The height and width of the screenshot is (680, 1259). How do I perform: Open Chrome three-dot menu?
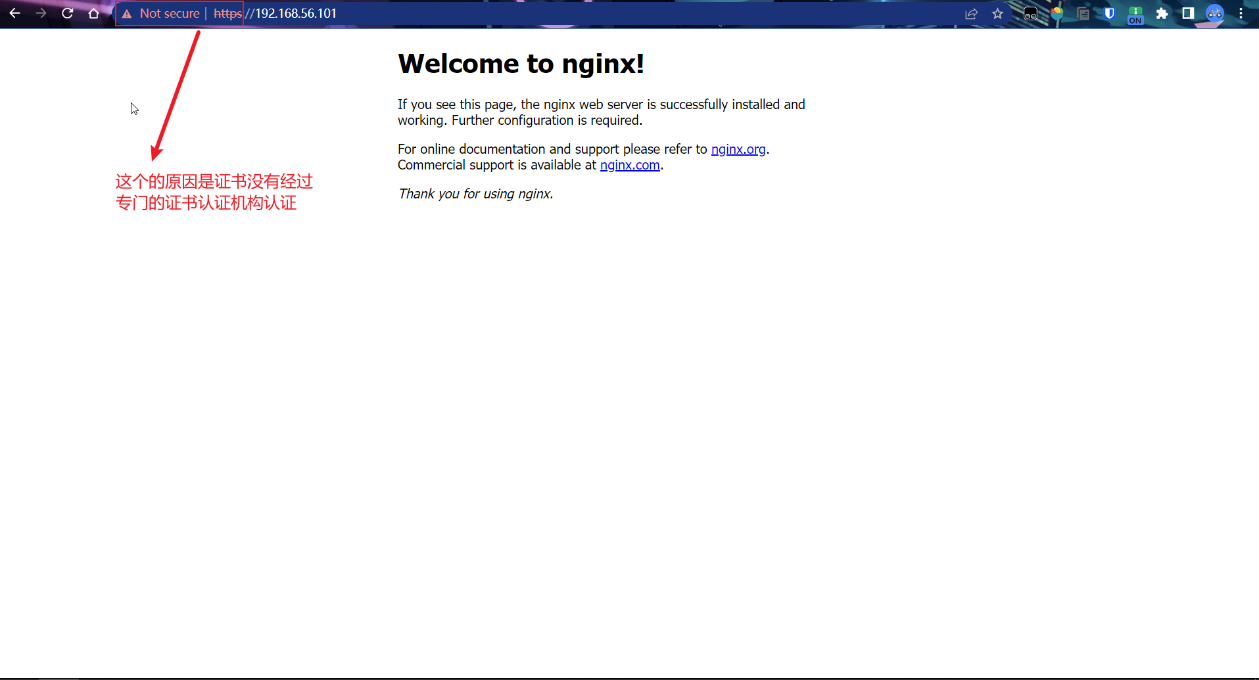click(x=1241, y=13)
